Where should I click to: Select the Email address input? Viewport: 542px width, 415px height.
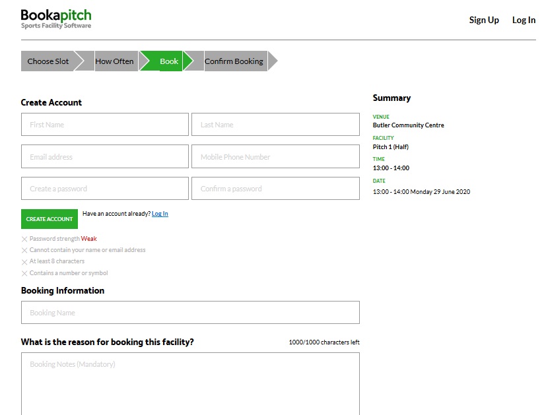(x=104, y=157)
